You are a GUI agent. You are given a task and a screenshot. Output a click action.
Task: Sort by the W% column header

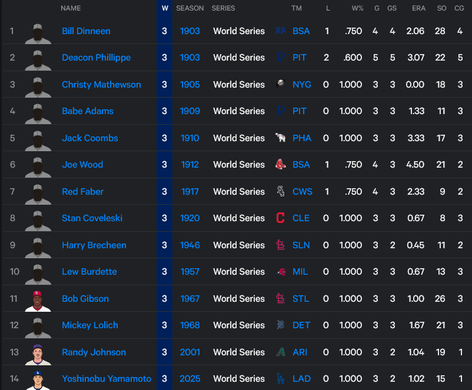(357, 8)
